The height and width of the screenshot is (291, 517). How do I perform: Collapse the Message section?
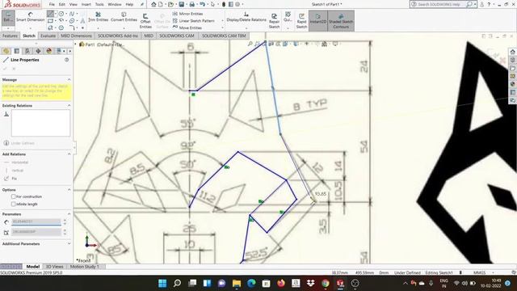click(69, 79)
